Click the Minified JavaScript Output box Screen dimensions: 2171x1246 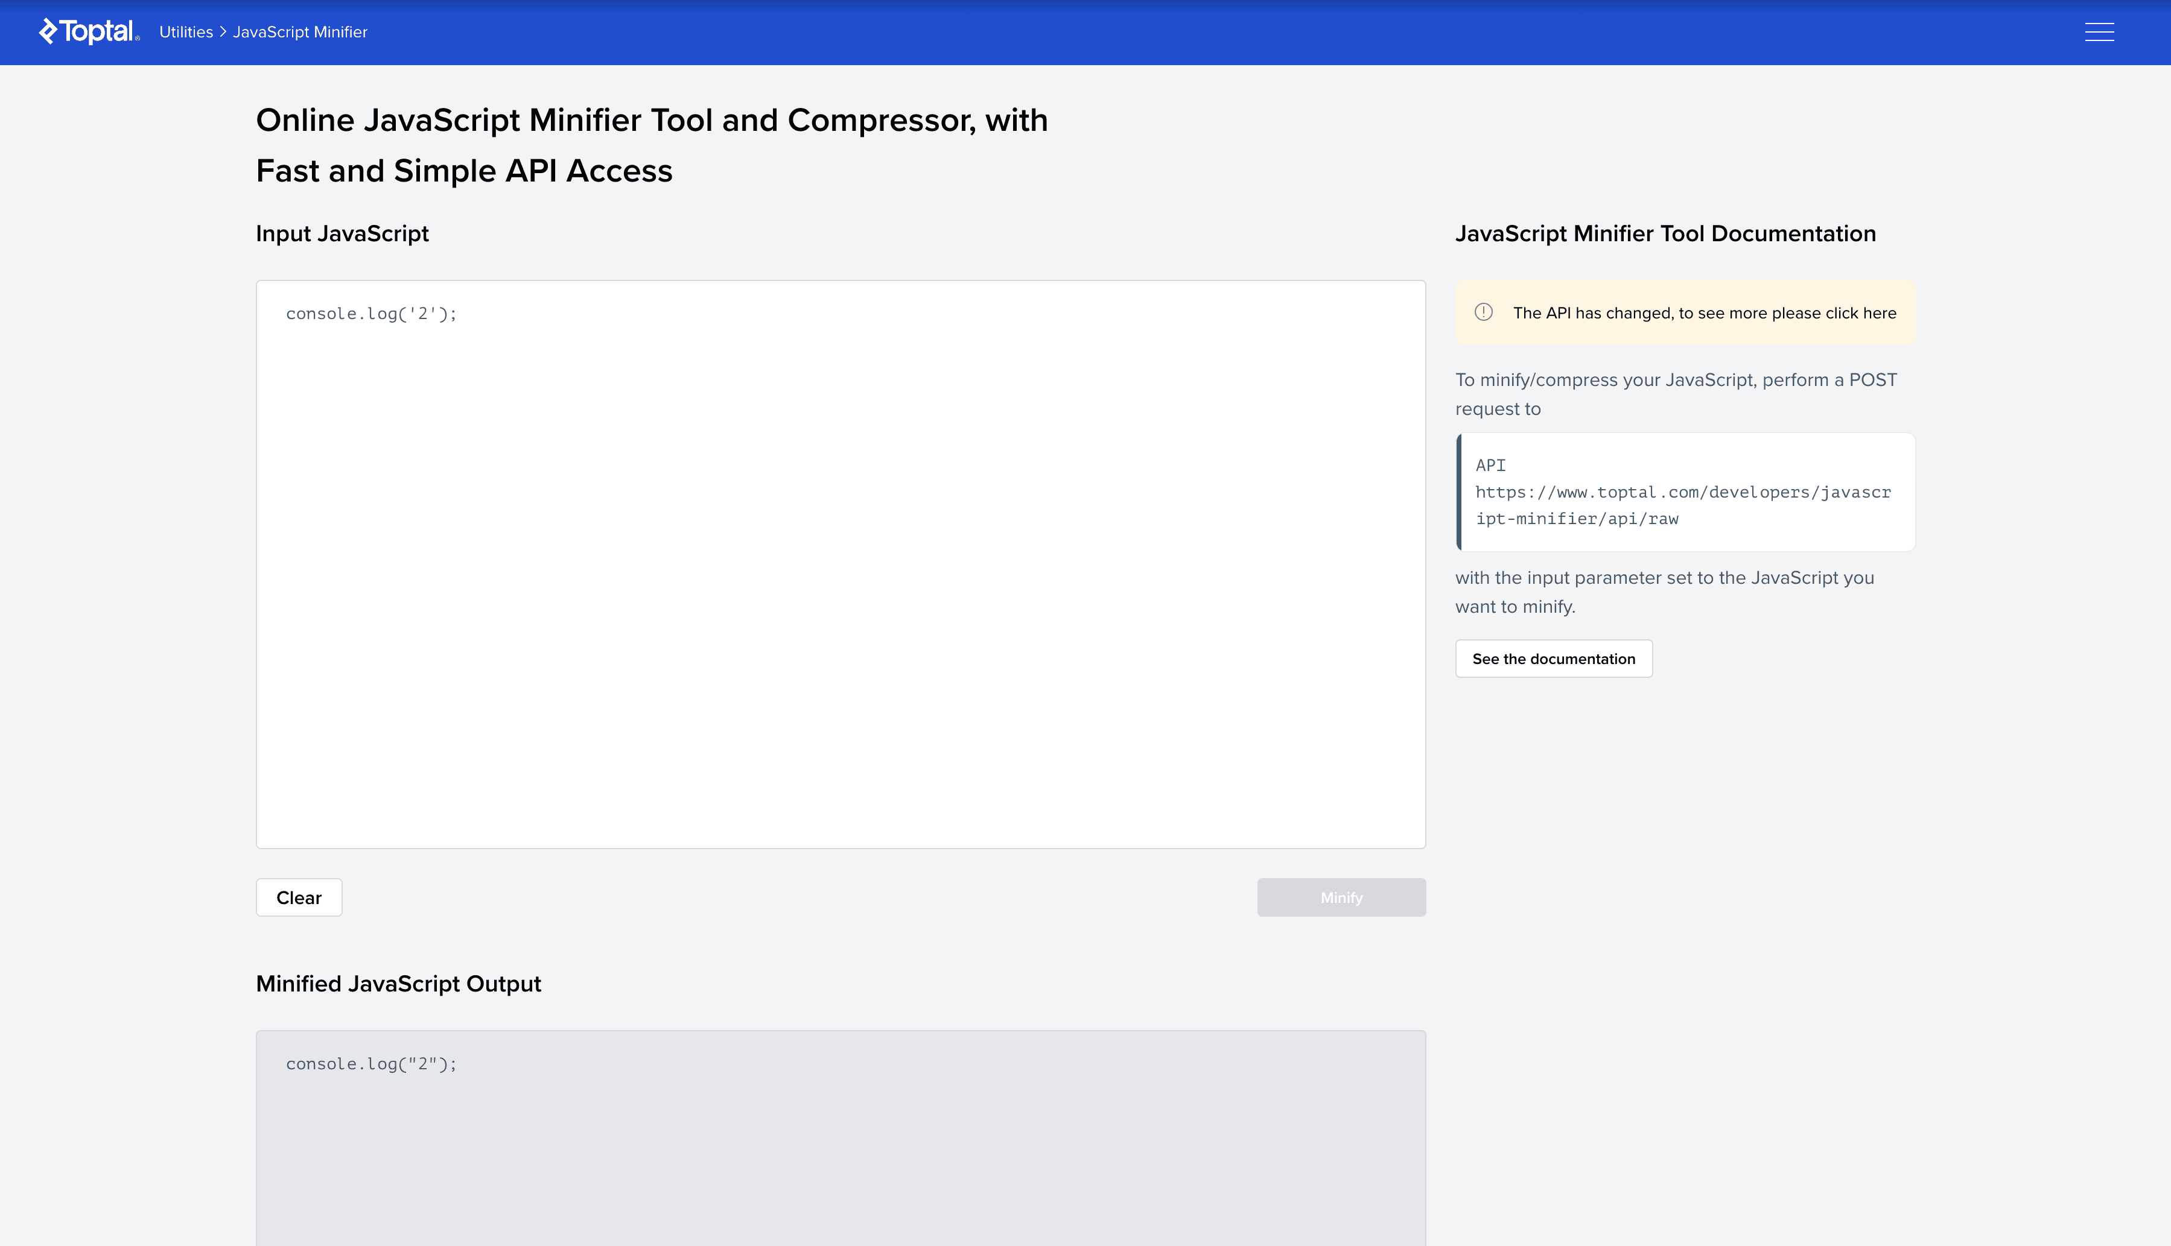click(841, 1138)
